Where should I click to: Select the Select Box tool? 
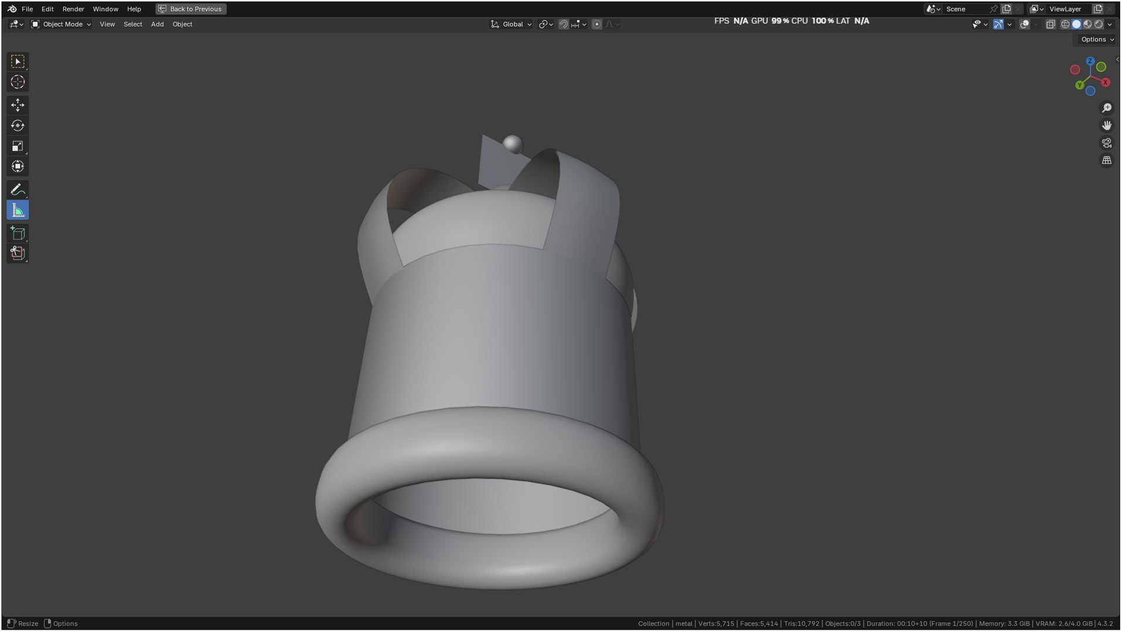pyautogui.click(x=18, y=61)
